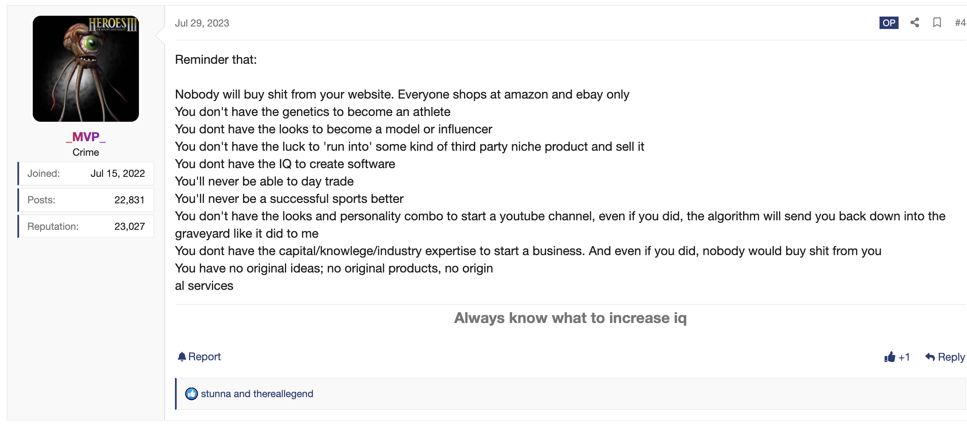Open the _MVP_ user profile
This screenshot has height=429, width=967.
coord(86,137)
